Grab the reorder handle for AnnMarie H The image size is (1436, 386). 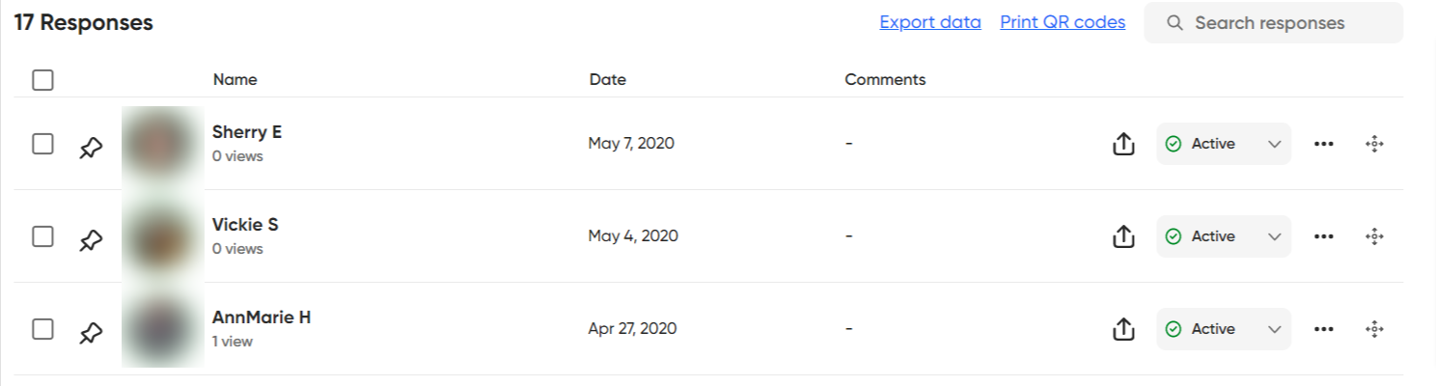[x=1374, y=329]
